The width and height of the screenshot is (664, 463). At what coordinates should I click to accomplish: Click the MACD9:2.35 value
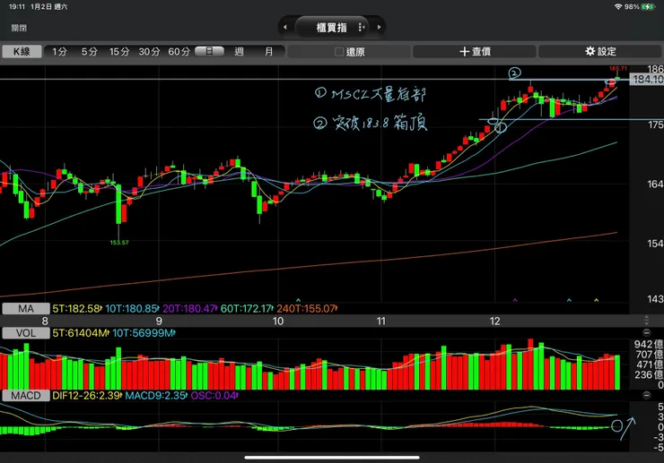click(x=156, y=396)
